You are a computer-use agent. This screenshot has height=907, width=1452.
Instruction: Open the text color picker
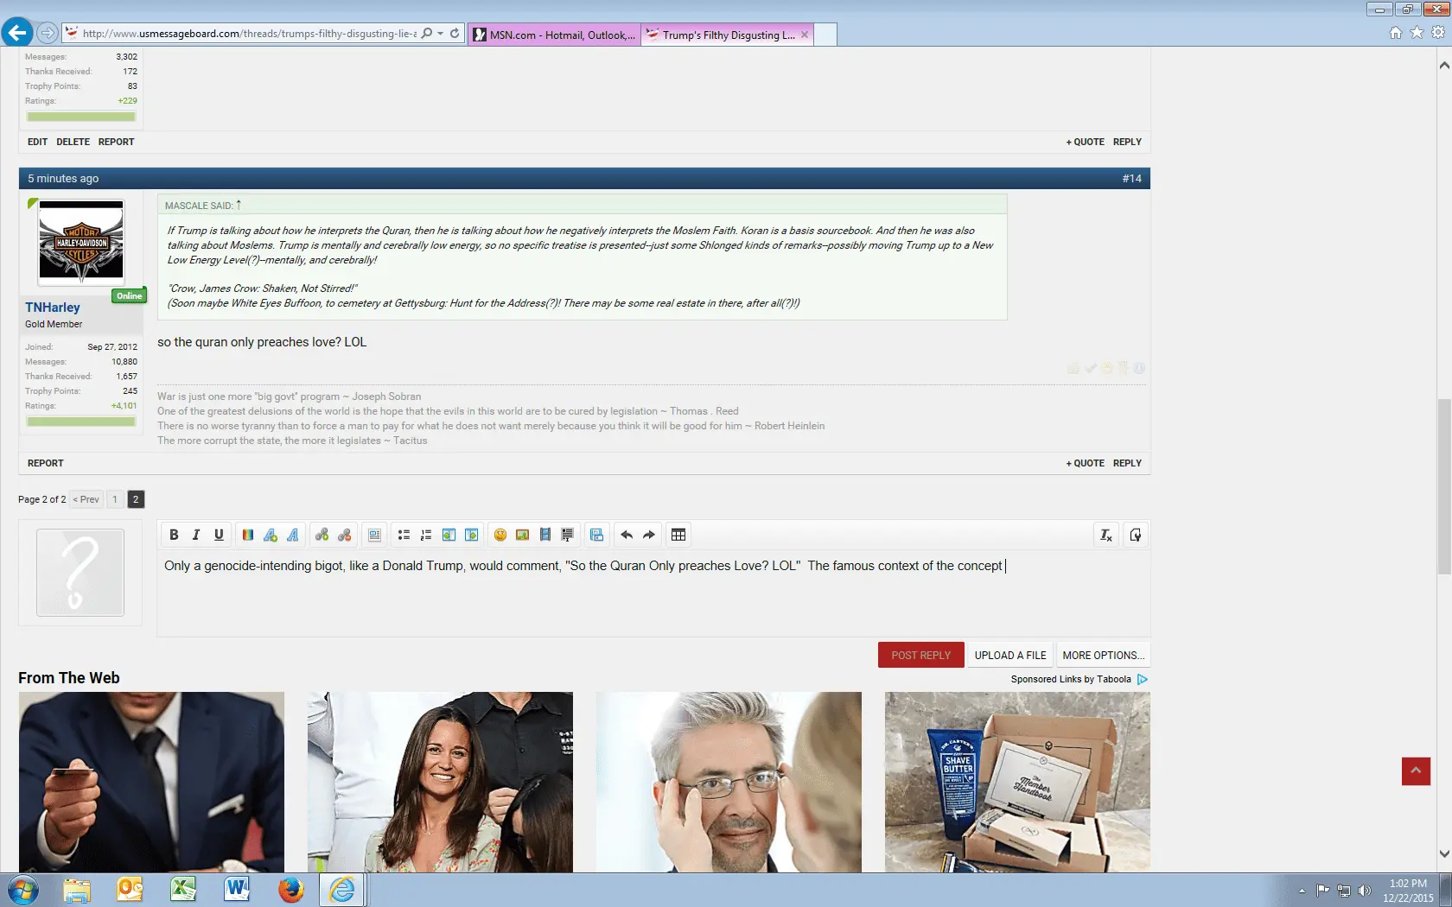click(248, 536)
